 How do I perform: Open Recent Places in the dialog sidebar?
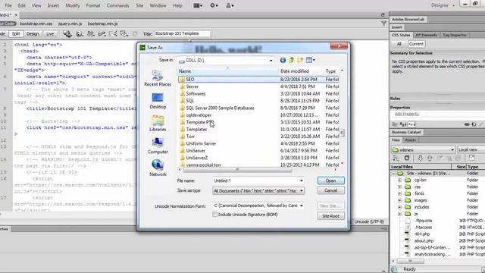158,78
